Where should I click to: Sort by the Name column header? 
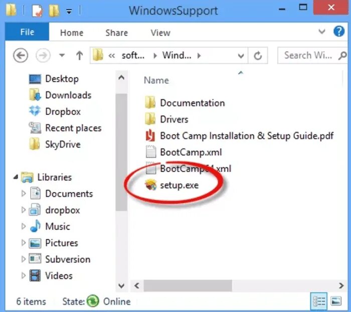click(x=156, y=80)
